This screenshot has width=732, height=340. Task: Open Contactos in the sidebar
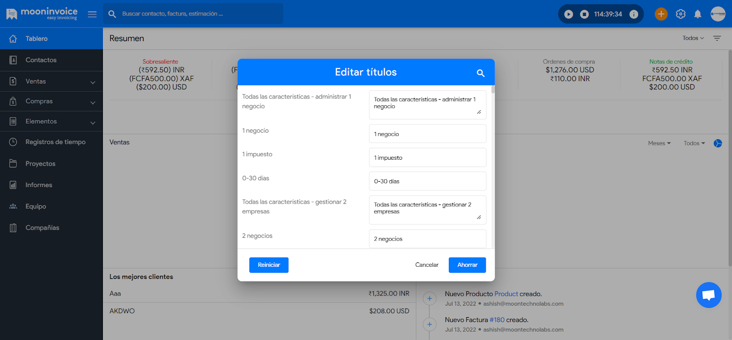pyautogui.click(x=51, y=60)
